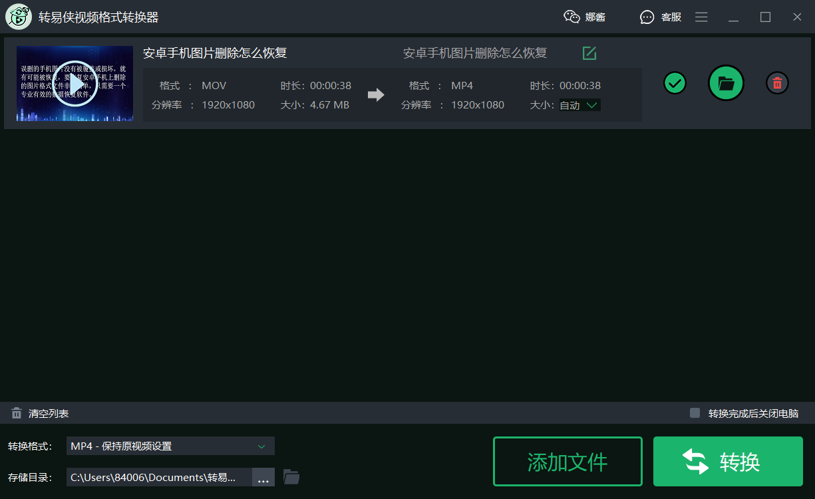815x499 pixels.
Task: Click the green conversion success checkmark
Action: coord(675,83)
